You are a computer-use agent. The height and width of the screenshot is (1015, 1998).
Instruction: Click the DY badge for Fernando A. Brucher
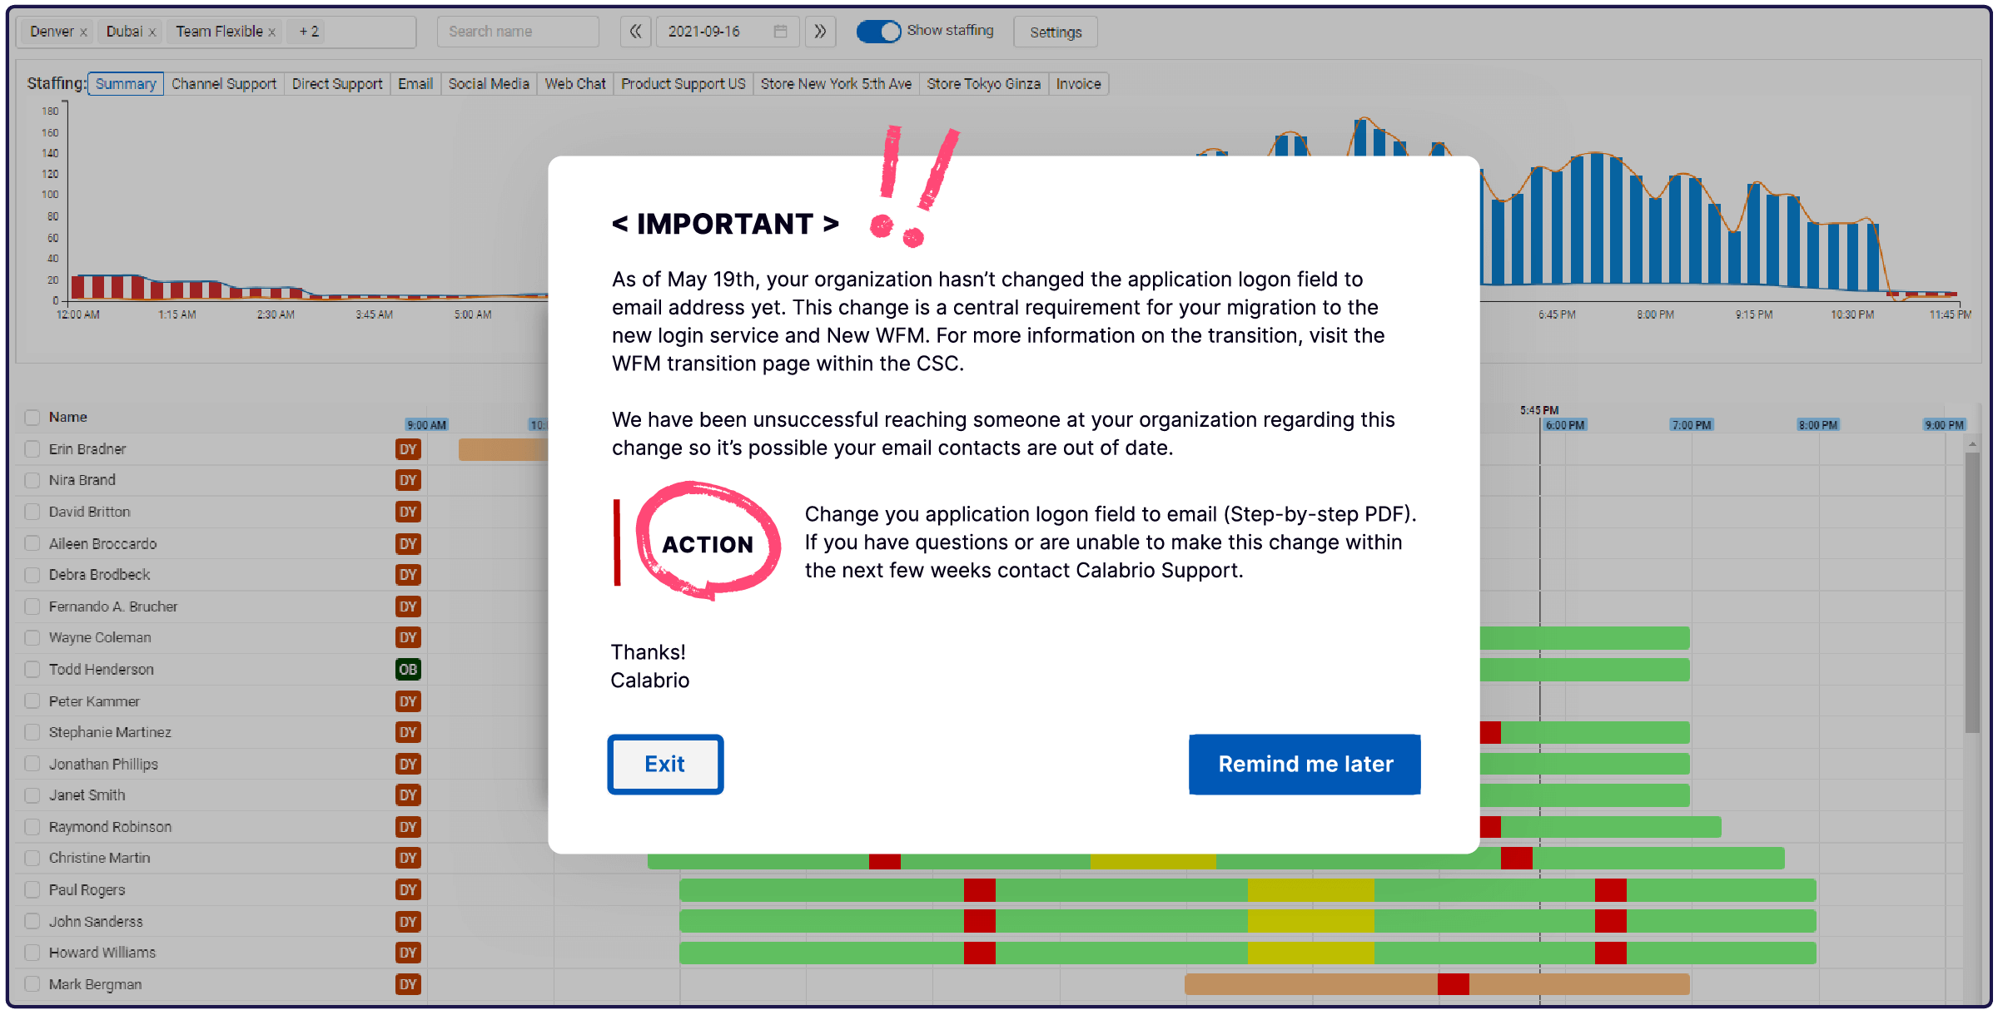(x=408, y=607)
